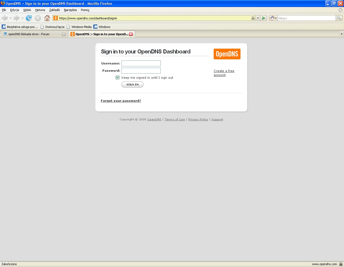Image resolution: width=344 pixels, height=267 pixels.
Task: Click the padlock icon in address bar
Action: pyautogui.click(x=253, y=18)
